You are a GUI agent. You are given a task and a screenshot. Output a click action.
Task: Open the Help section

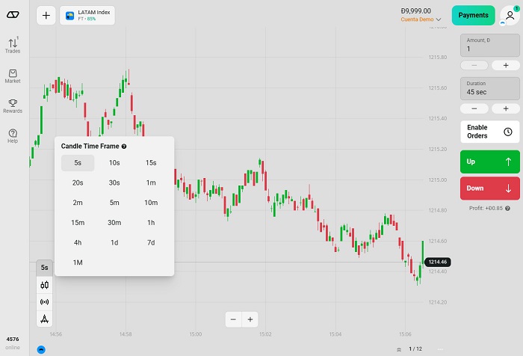click(13, 136)
